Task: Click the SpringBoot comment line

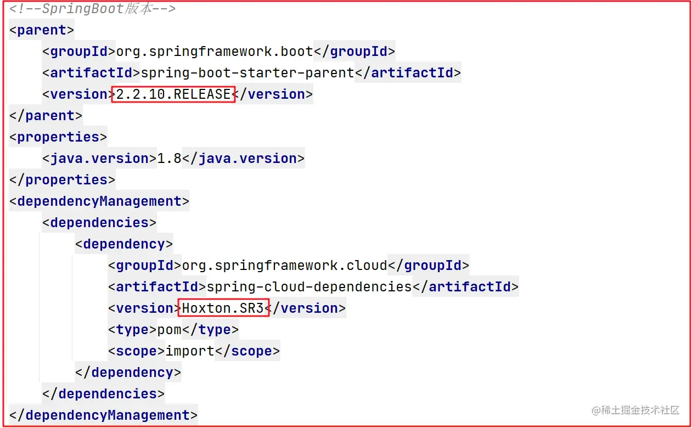Action: point(92,9)
